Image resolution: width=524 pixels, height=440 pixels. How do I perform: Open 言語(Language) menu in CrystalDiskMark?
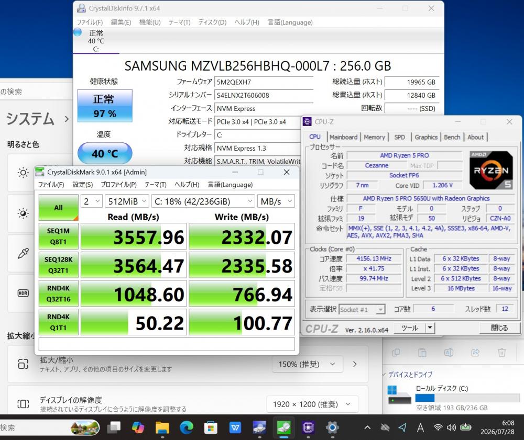(230, 185)
